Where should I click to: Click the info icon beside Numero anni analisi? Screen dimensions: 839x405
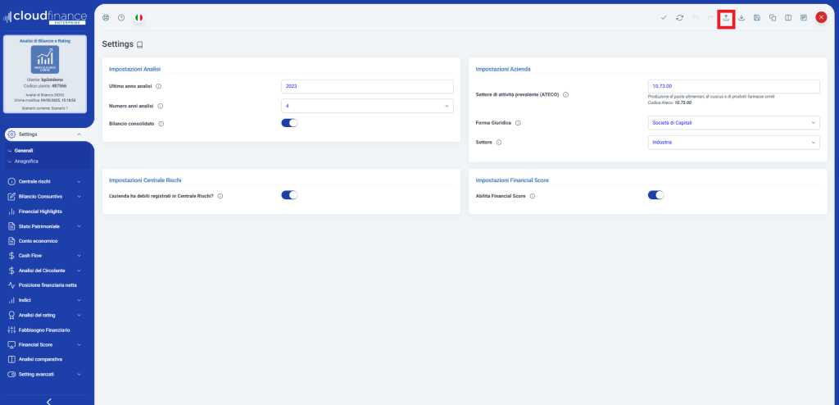click(x=161, y=106)
